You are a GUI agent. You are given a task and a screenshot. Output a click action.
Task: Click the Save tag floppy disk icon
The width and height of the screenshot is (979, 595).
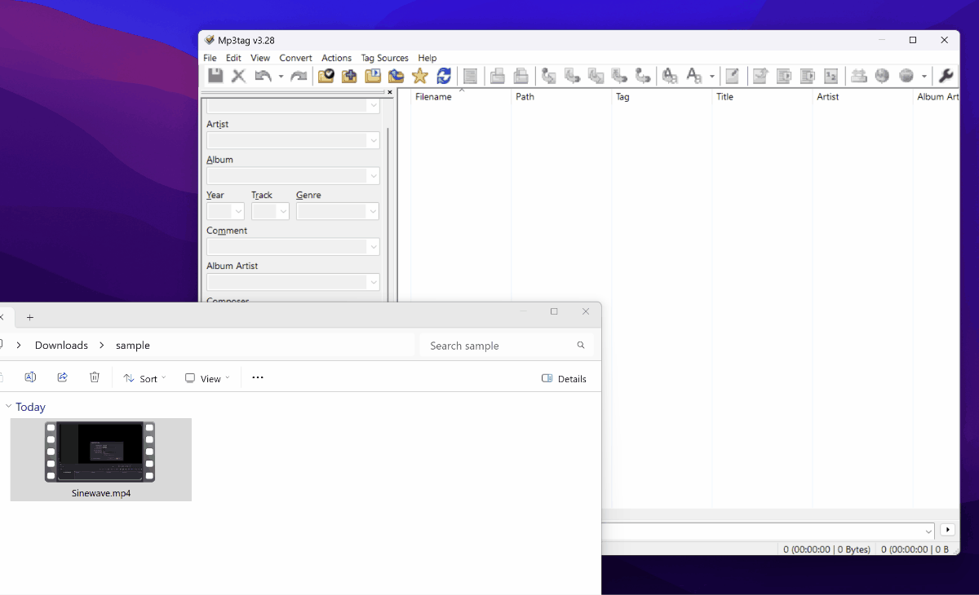pyautogui.click(x=215, y=76)
